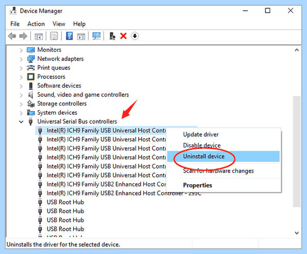Click the scan for hardware monitor icon
The height and width of the screenshot is (254, 307).
pos(96,36)
